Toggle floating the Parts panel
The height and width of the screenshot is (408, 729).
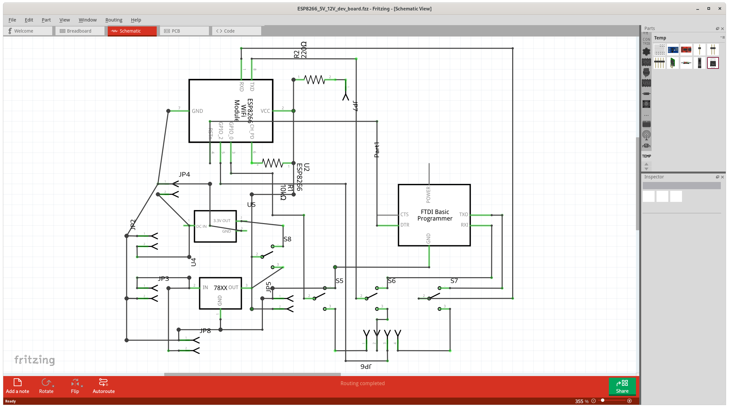717,28
